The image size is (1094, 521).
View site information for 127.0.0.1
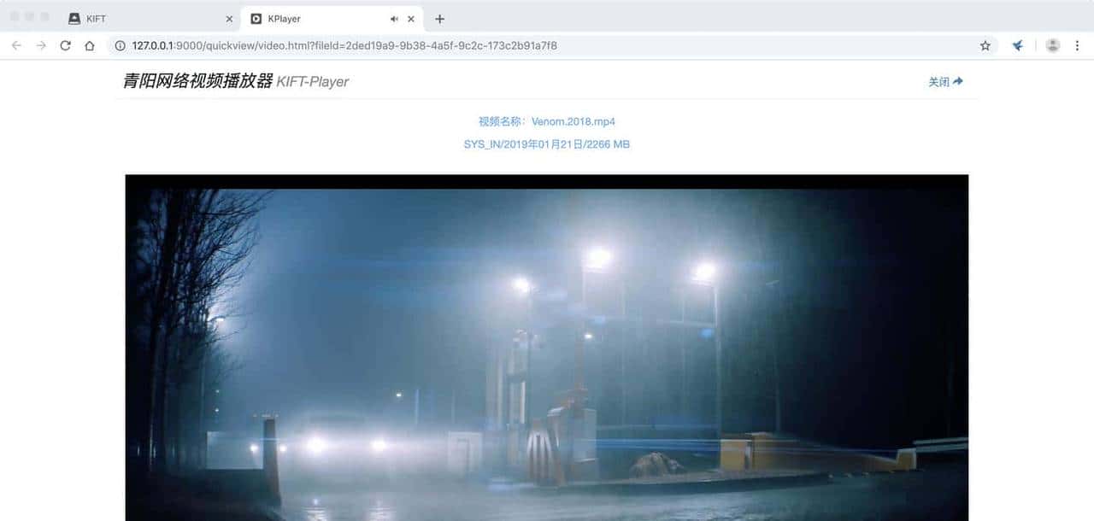tap(119, 45)
